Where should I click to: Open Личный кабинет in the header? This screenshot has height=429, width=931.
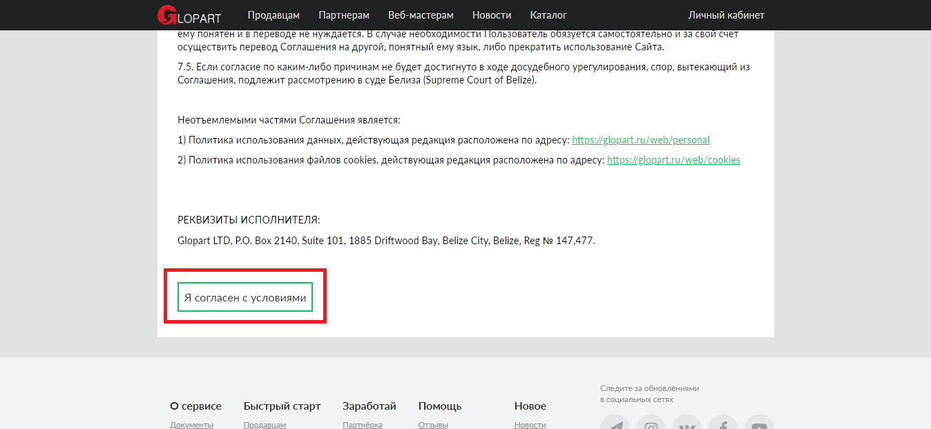click(726, 15)
